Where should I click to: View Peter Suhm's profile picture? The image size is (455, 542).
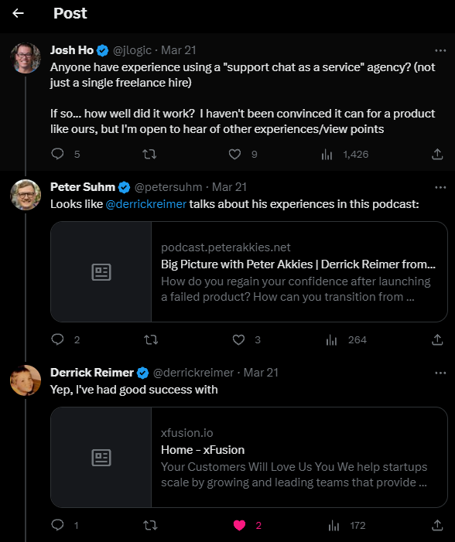click(x=26, y=195)
